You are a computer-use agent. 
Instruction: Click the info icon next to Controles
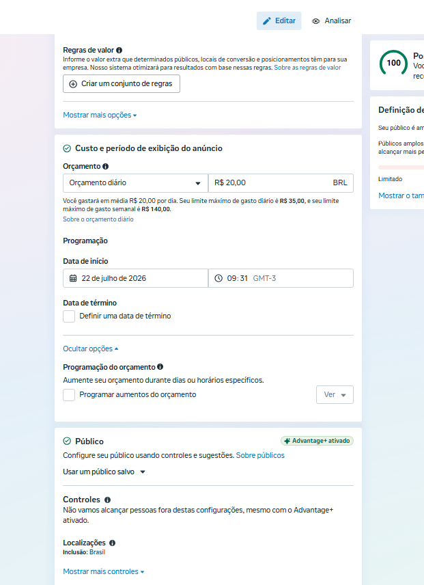point(107,500)
